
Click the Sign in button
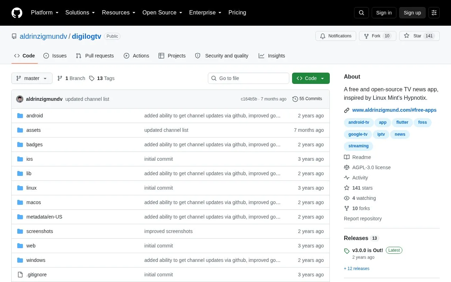[384, 13]
